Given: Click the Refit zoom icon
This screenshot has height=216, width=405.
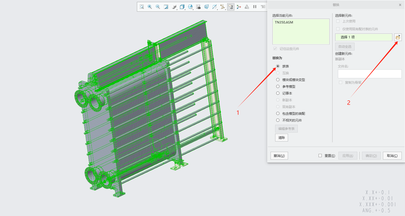Looking at the screenshot, I should 142,7.
